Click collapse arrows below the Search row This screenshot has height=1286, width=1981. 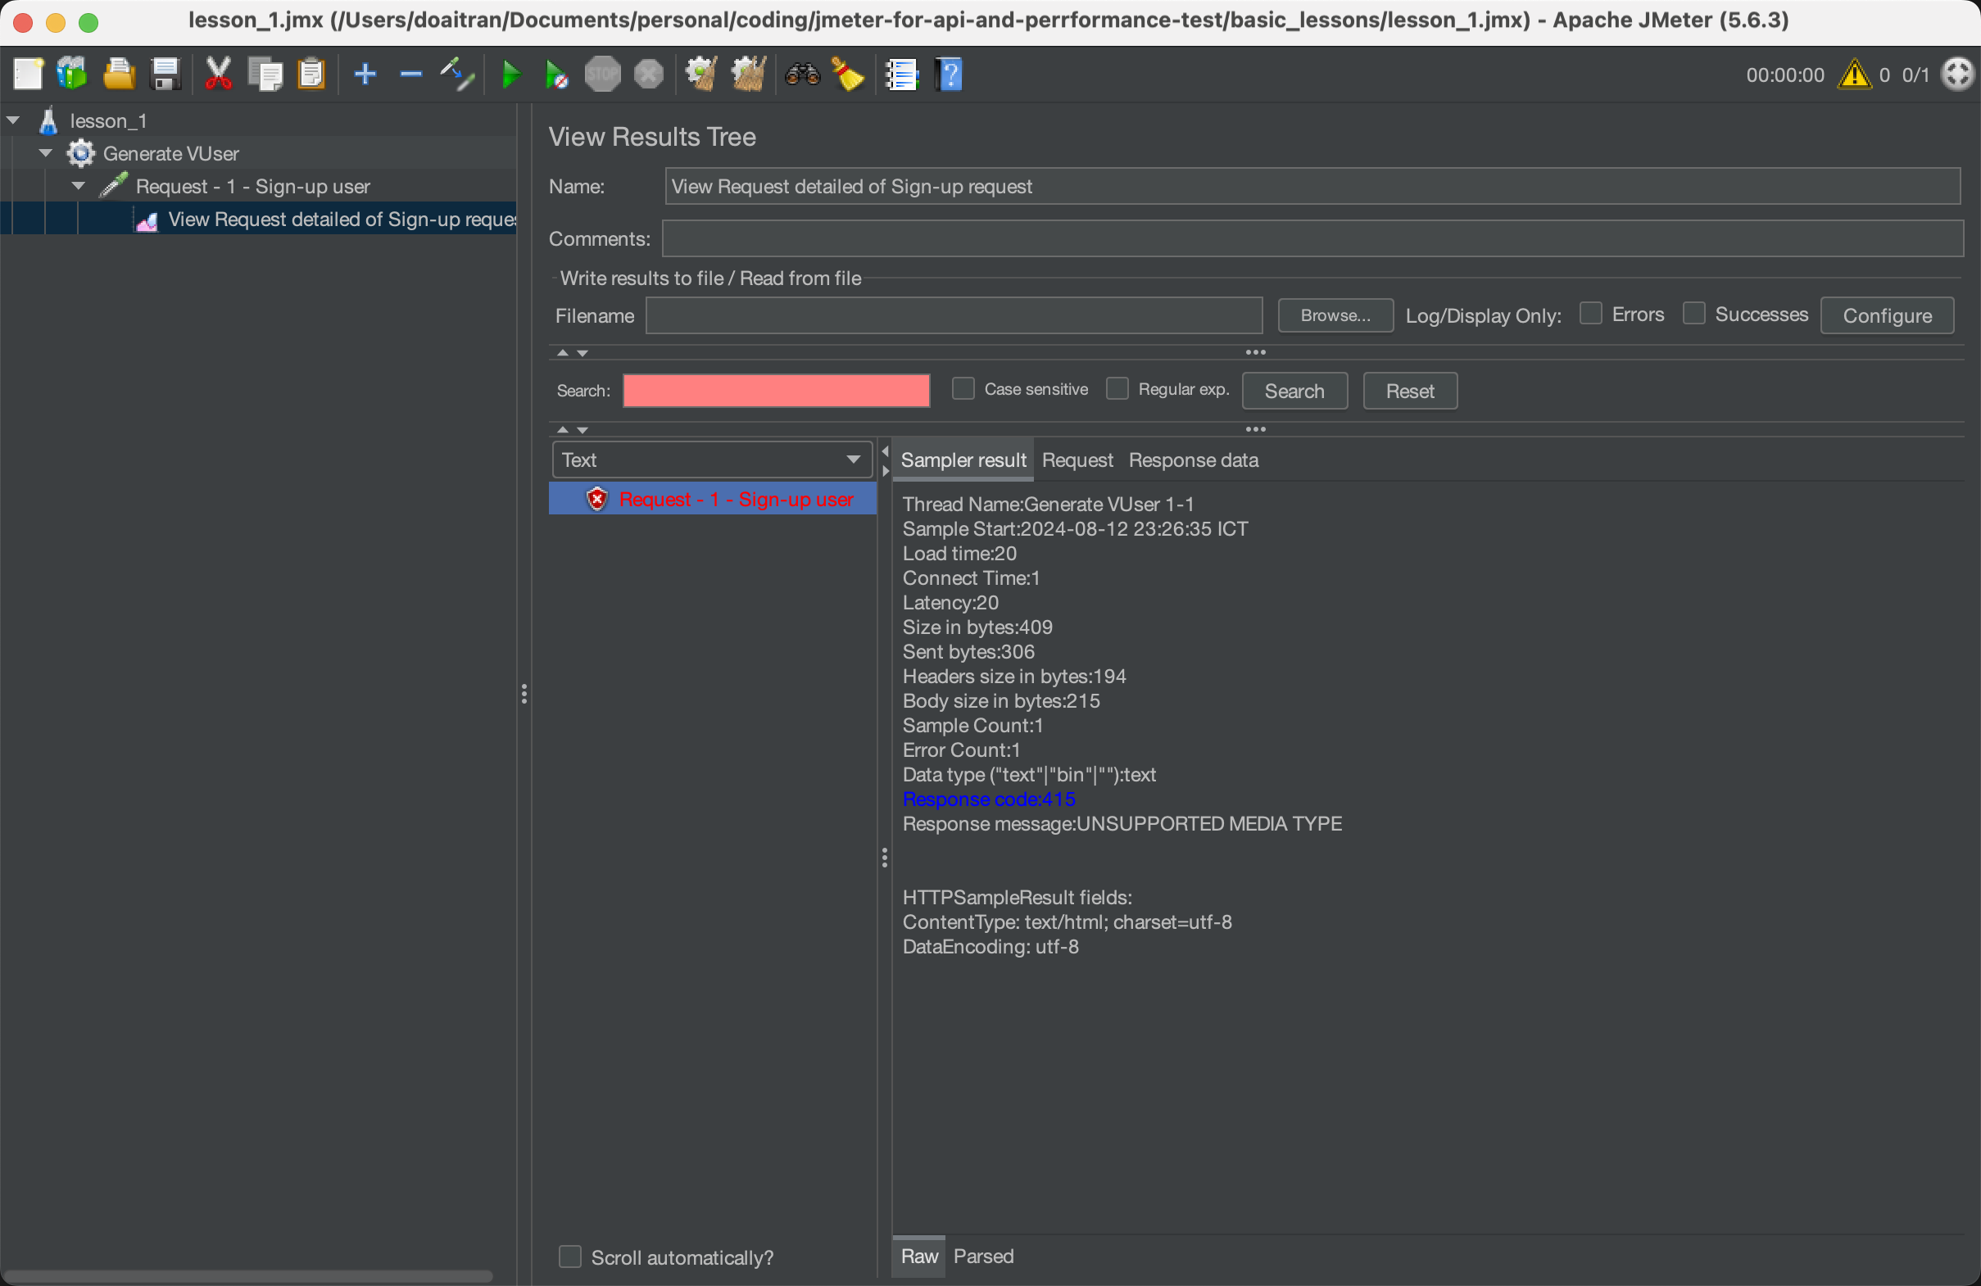pos(572,429)
